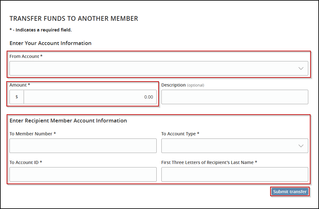
Task: Click the "From Account *" label
Action: (x=26, y=56)
